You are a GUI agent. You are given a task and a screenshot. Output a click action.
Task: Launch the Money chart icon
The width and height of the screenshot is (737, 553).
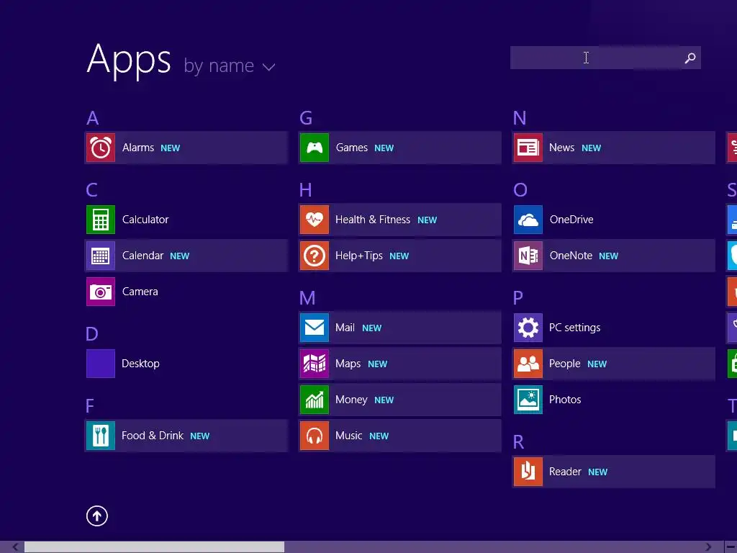(x=315, y=400)
